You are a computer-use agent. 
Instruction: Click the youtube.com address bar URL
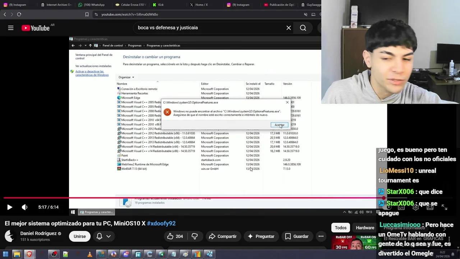pos(130,14)
